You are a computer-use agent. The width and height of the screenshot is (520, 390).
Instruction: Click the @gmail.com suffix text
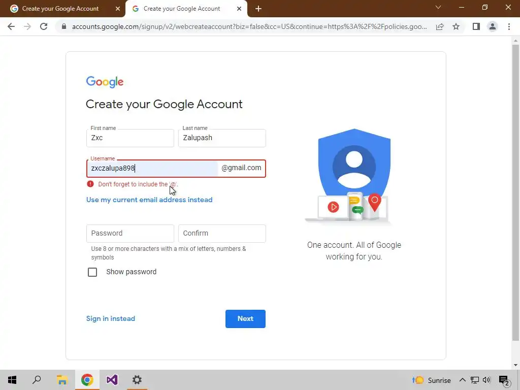(x=241, y=168)
